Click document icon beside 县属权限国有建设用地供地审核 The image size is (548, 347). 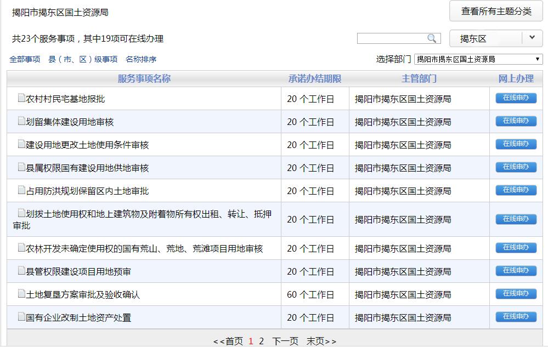pos(22,167)
